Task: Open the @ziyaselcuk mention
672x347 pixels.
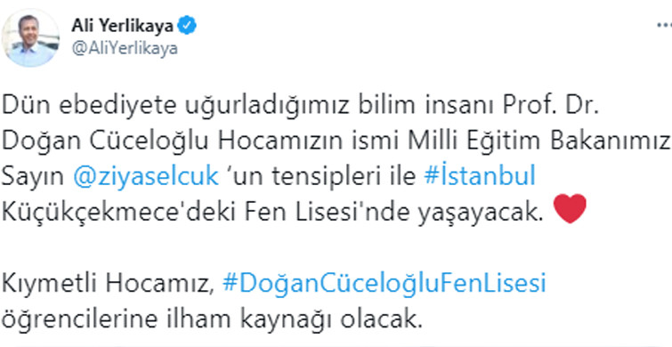Action: [146, 177]
